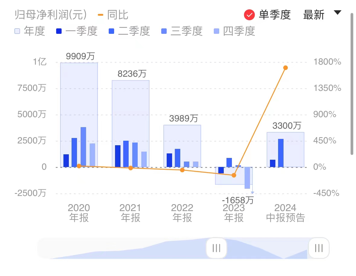Select 2023 年报 axis label
356x276 pixels.
(234, 213)
